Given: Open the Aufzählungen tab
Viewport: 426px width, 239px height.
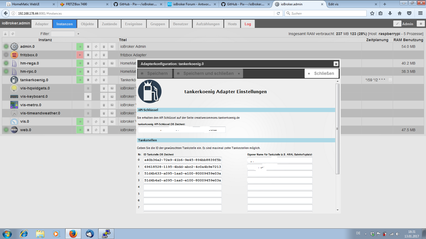Looking at the screenshot, I should (x=208, y=24).
